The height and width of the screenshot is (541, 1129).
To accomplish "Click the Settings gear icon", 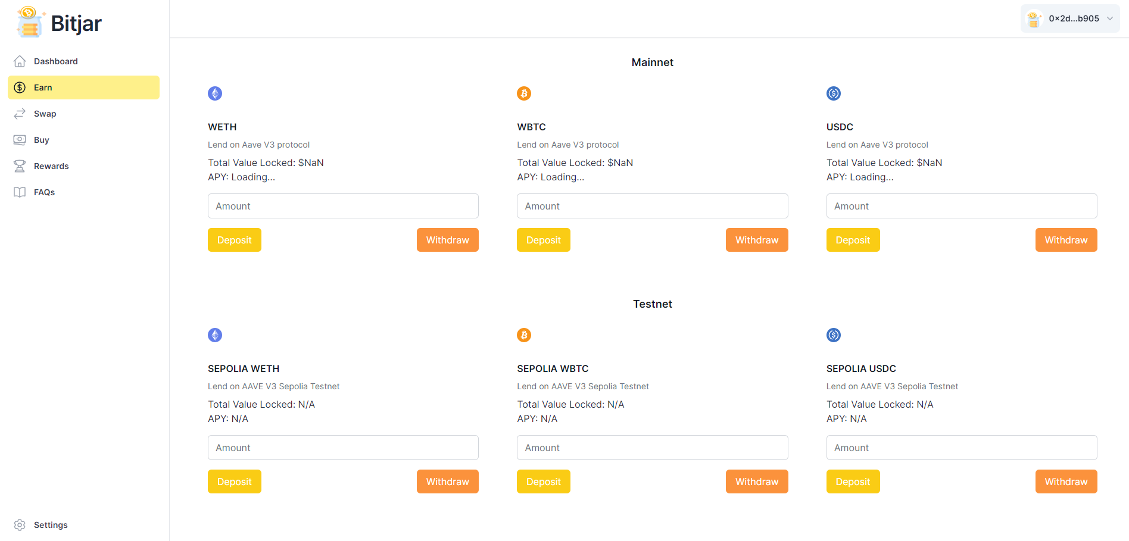I will [20, 525].
